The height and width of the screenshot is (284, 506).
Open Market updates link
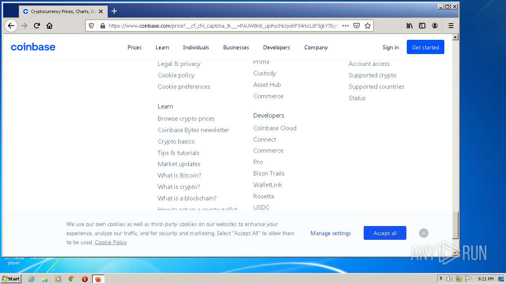(x=179, y=164)
